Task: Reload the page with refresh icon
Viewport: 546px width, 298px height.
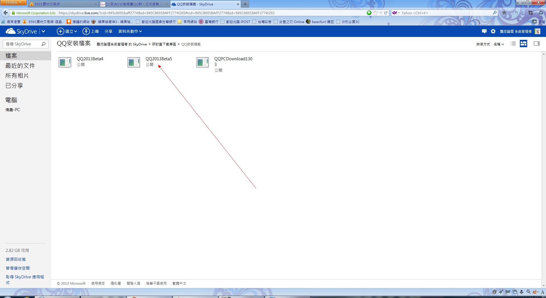Action: tap(386, 13)
